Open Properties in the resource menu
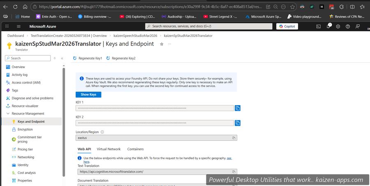 coord(25,181)
